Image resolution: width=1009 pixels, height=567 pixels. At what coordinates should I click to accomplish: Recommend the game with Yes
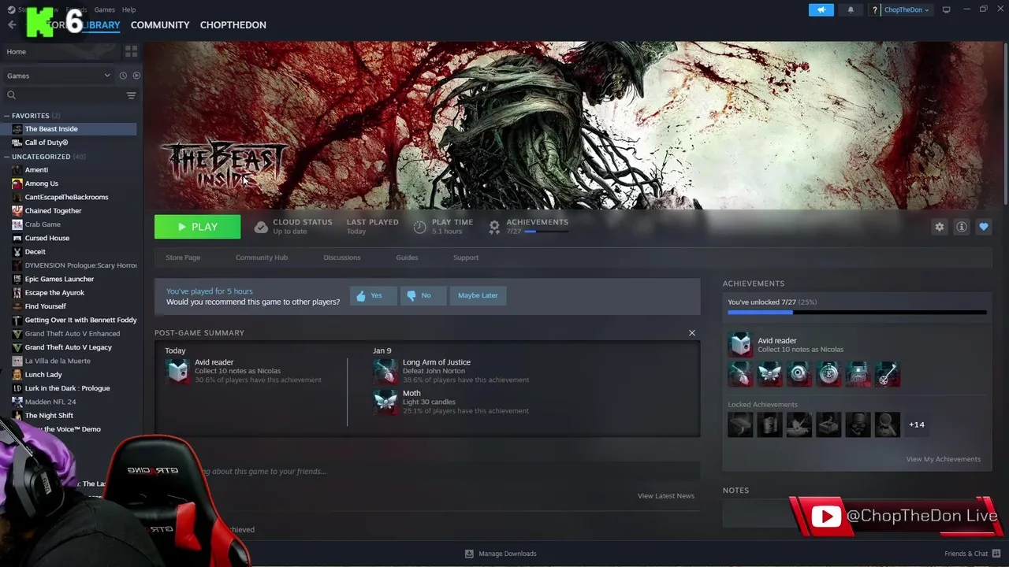click(374, 295)
